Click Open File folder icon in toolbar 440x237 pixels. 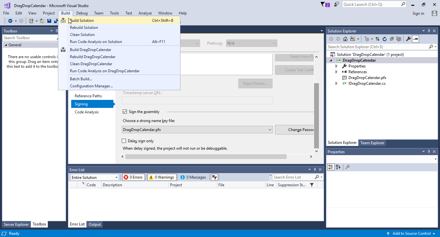click(42, 21)
